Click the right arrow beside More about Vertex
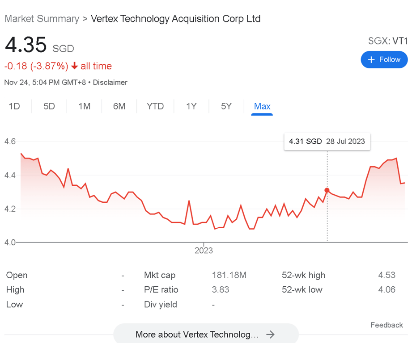This screenshot has height=343, width=412. tap(270, 334)
